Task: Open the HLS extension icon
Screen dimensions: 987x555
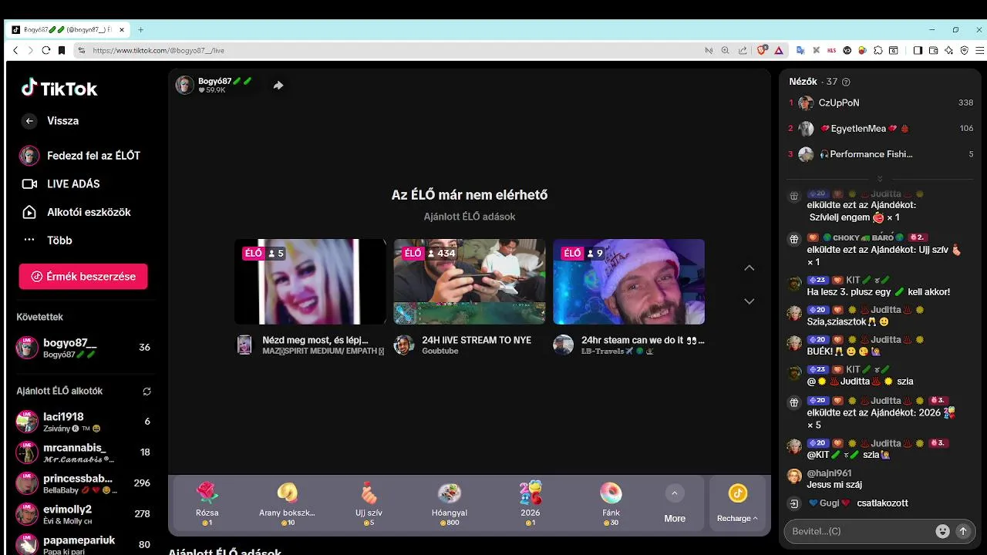Action: pos(831,50)
